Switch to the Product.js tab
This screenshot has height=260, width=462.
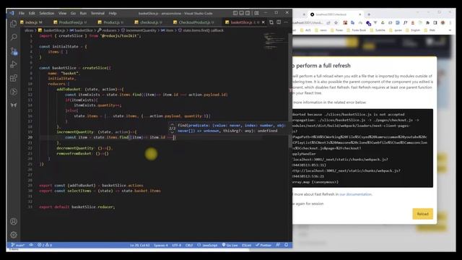pos(110,22)
